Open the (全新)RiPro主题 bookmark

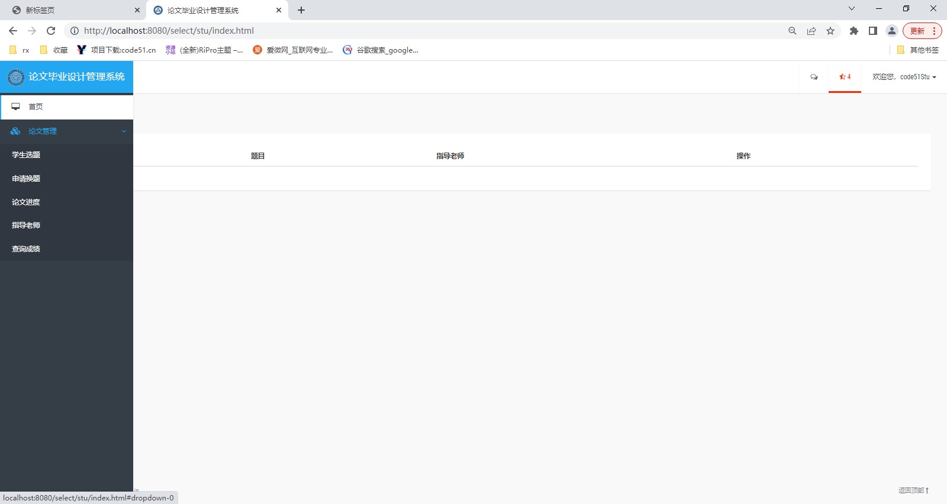pos(204,50)
